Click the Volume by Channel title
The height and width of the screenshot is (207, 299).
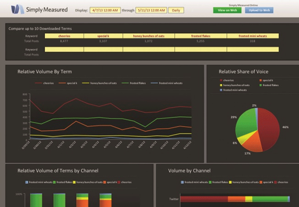click(x=189, y=171)
